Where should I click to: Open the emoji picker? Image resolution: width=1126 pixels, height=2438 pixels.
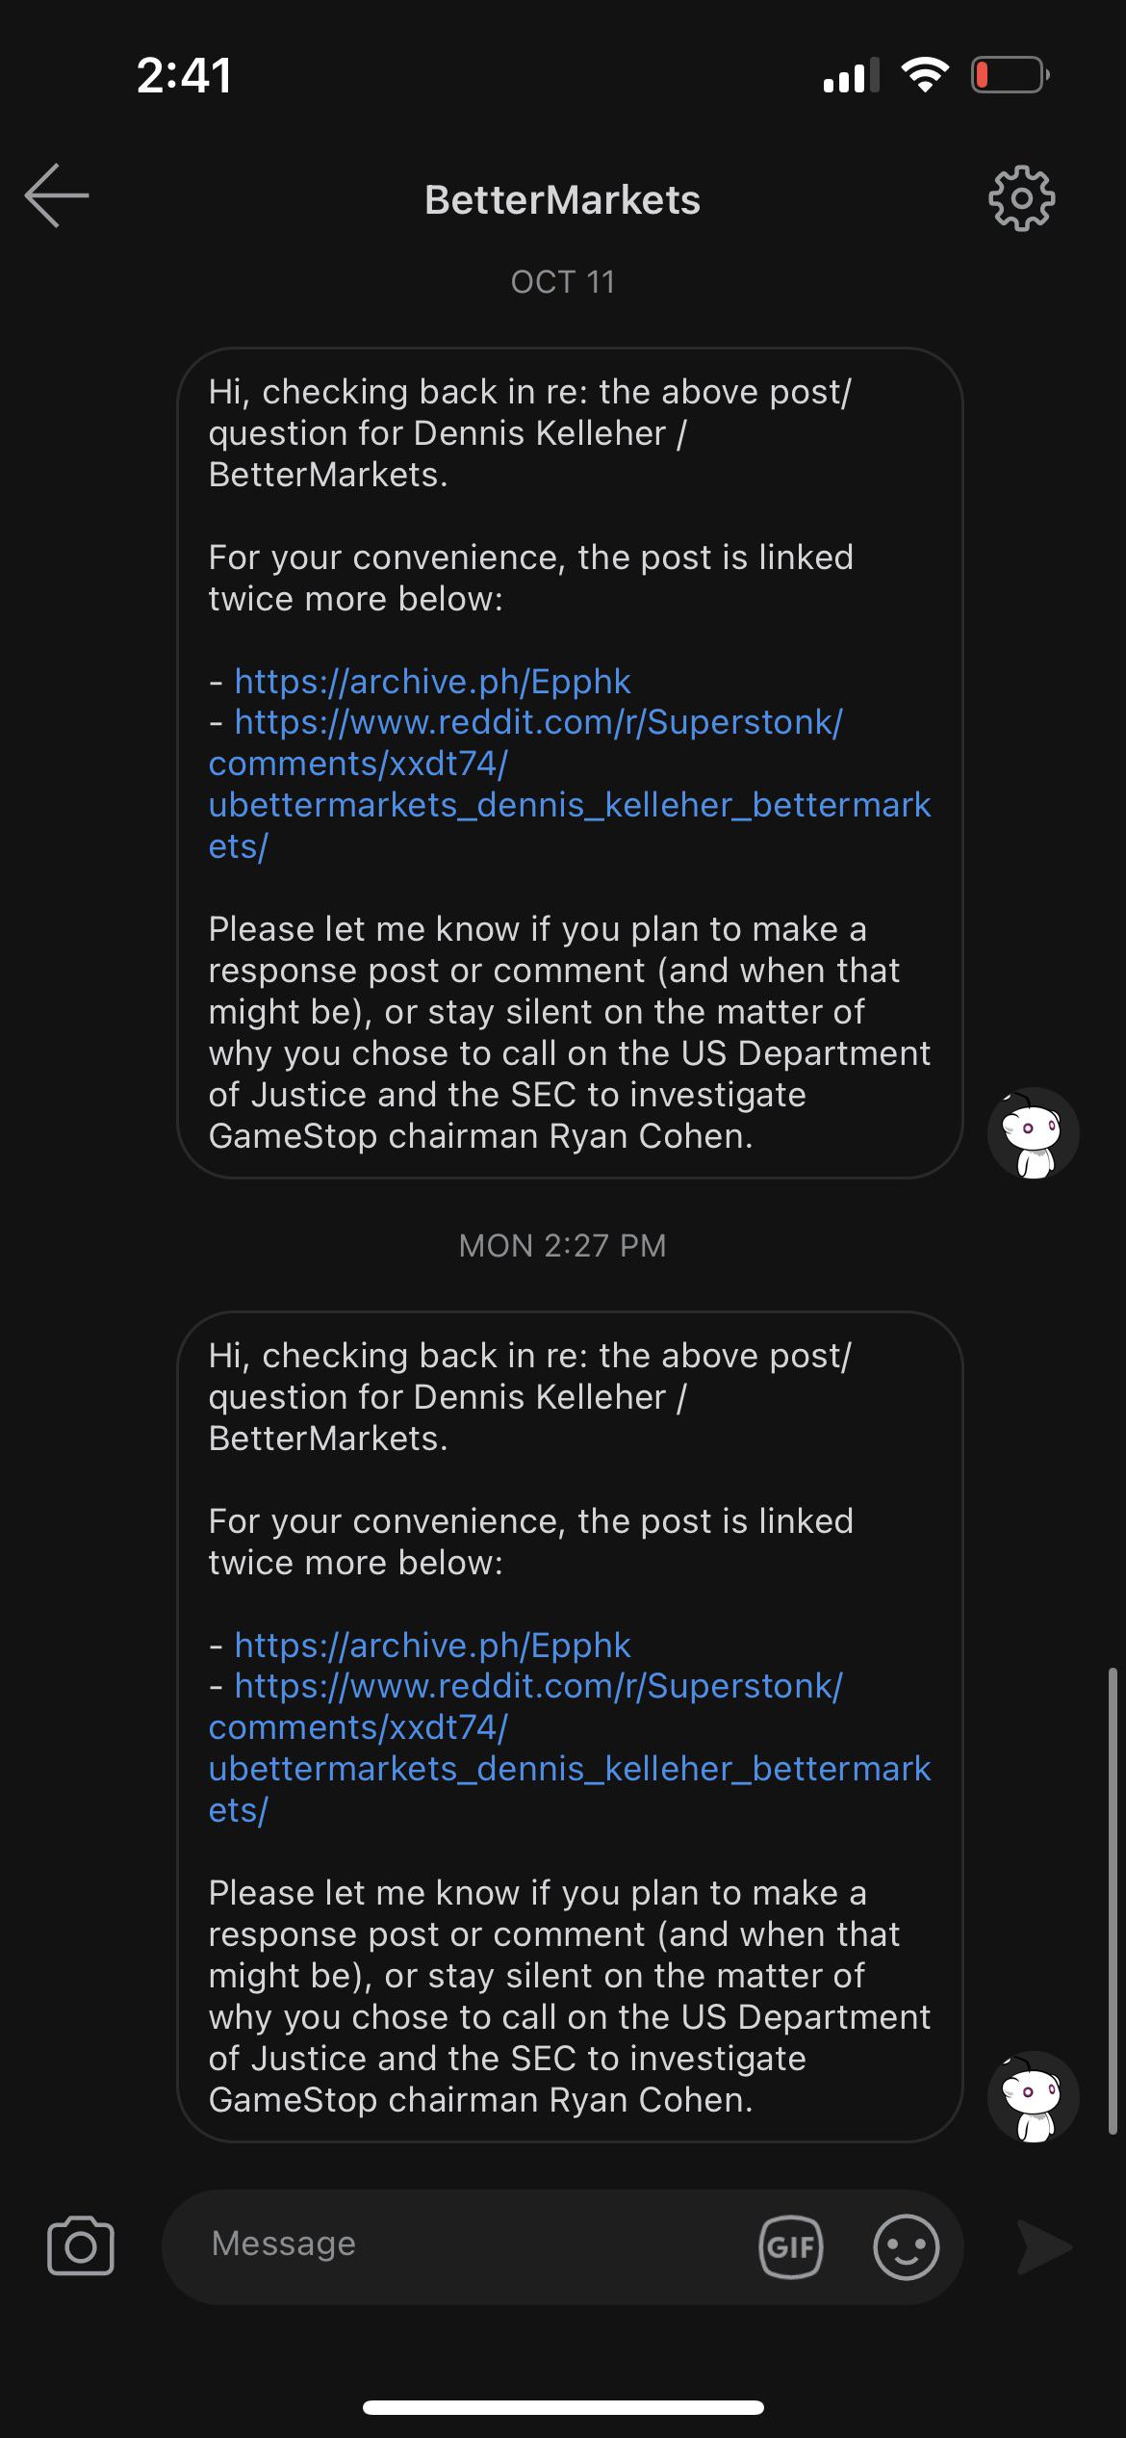click(x=906, y=2246)
